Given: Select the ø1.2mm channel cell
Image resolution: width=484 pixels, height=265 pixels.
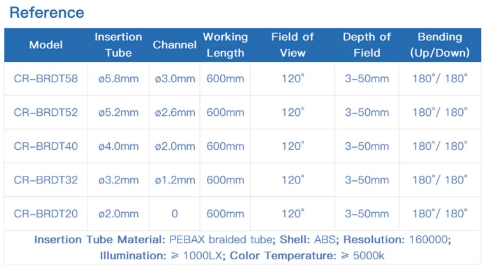Looking at the screenshot, I should click(174, 180).
